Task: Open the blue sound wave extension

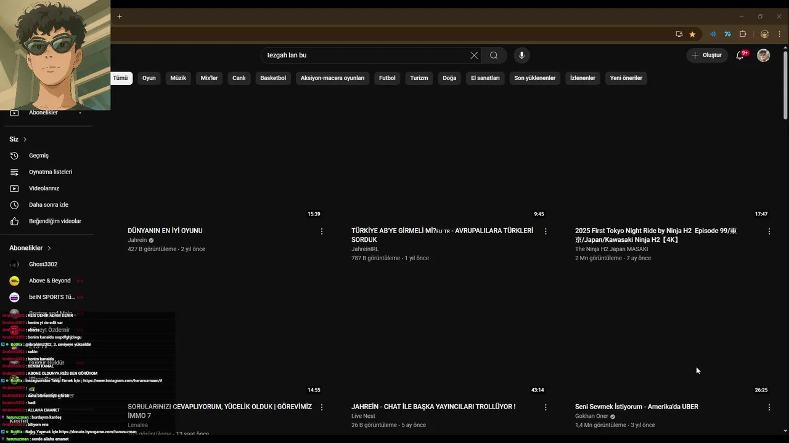Action: click(713, 34)
